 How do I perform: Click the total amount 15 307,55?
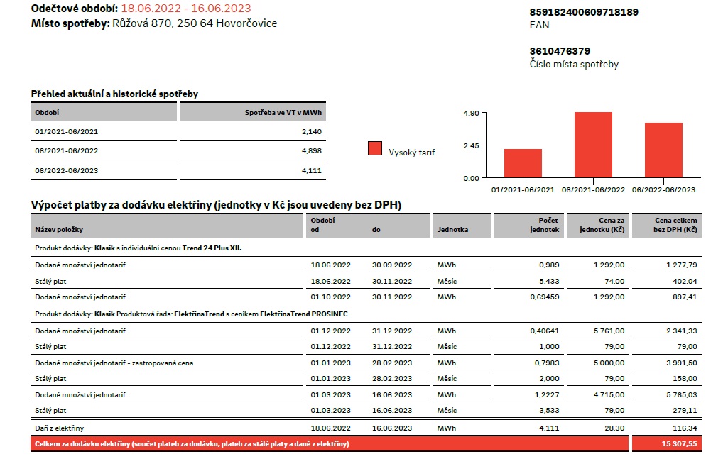coord(676,444)
